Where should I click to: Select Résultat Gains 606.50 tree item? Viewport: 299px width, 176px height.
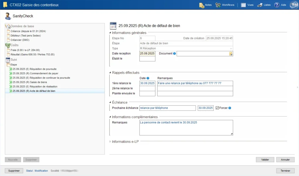click(x=33, y=54)
